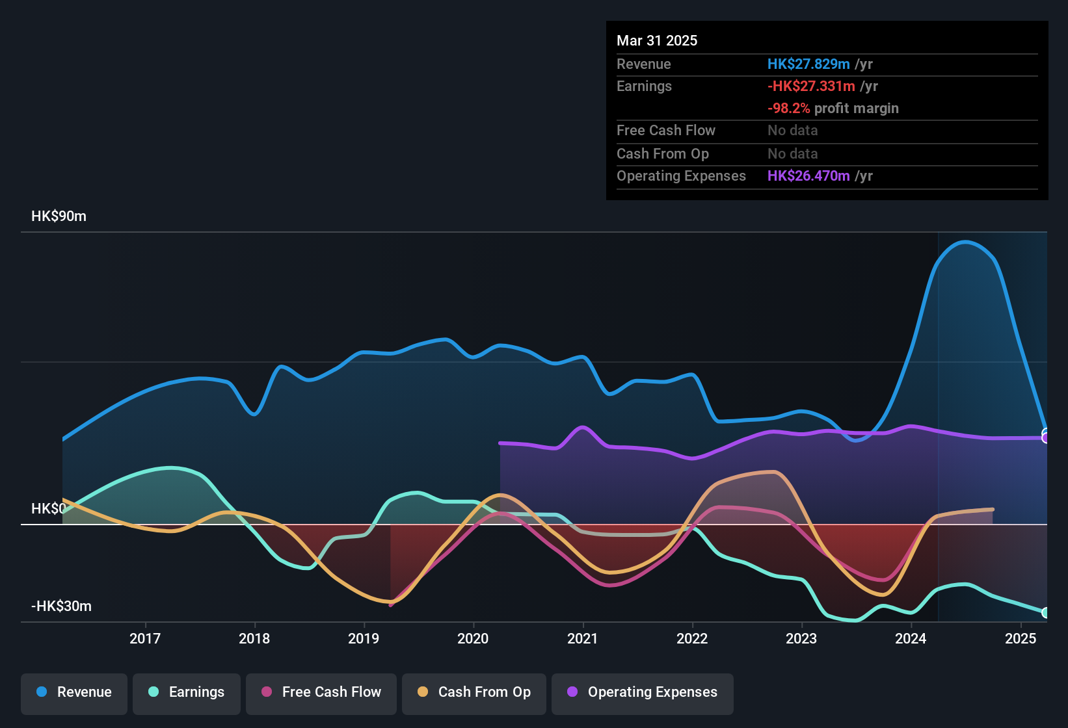The image size is (1068, 728).
Task: Click the 2019 x-axis label
Action: coord(364,638)
